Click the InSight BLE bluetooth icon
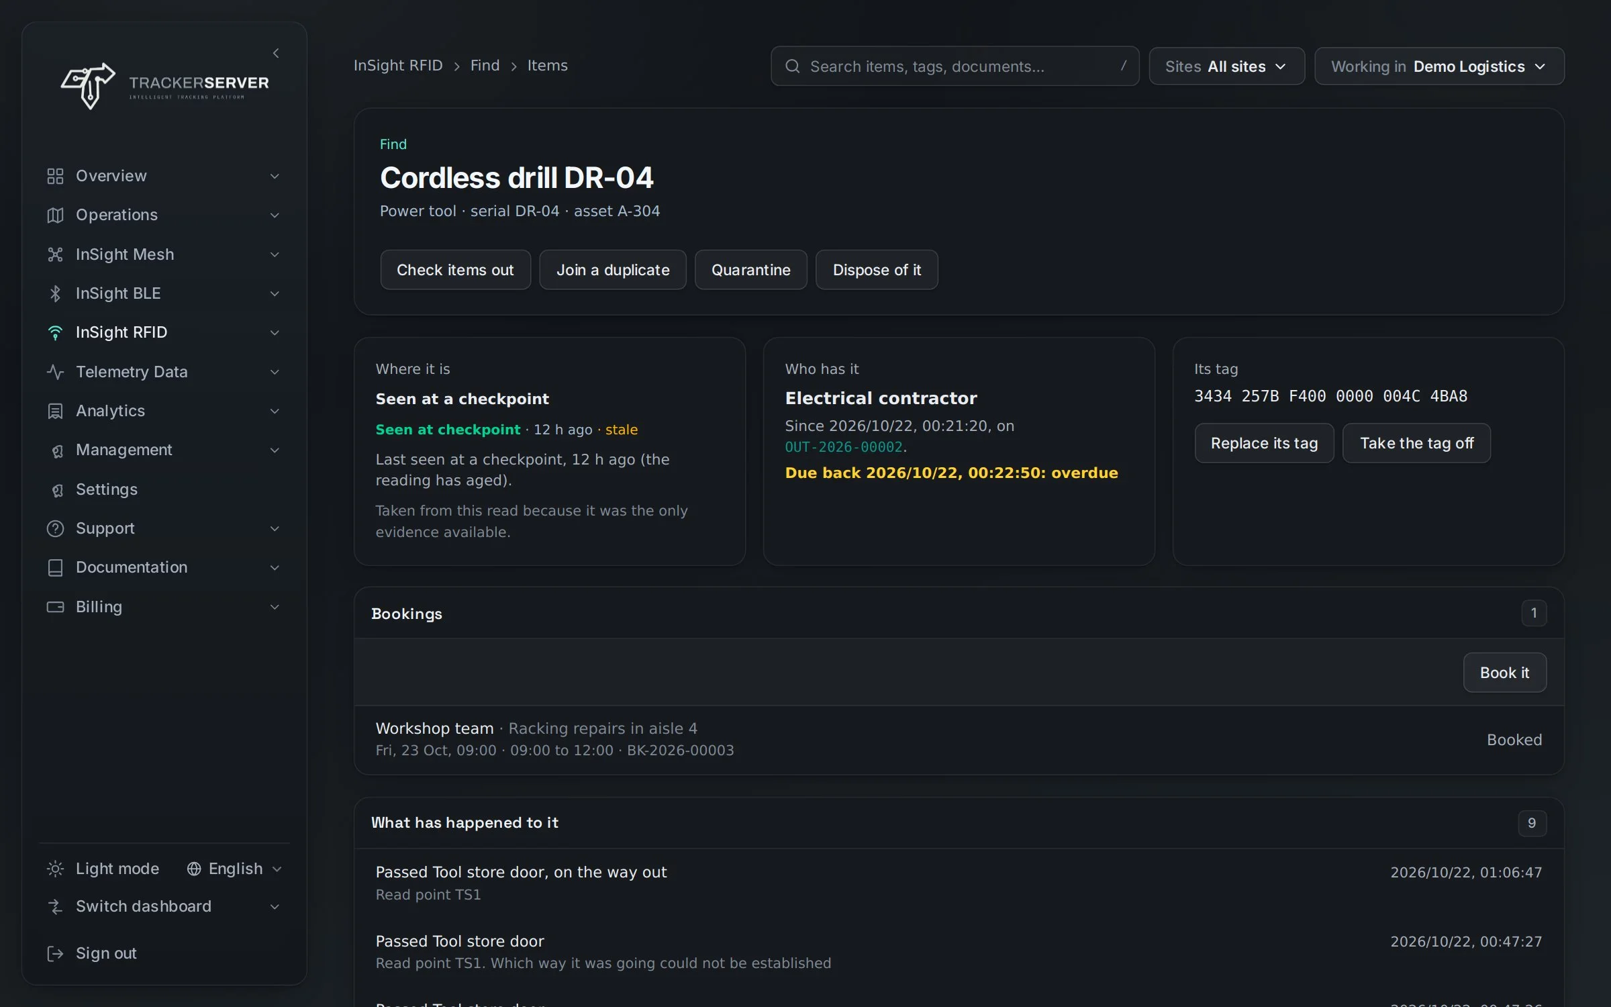 55,293
